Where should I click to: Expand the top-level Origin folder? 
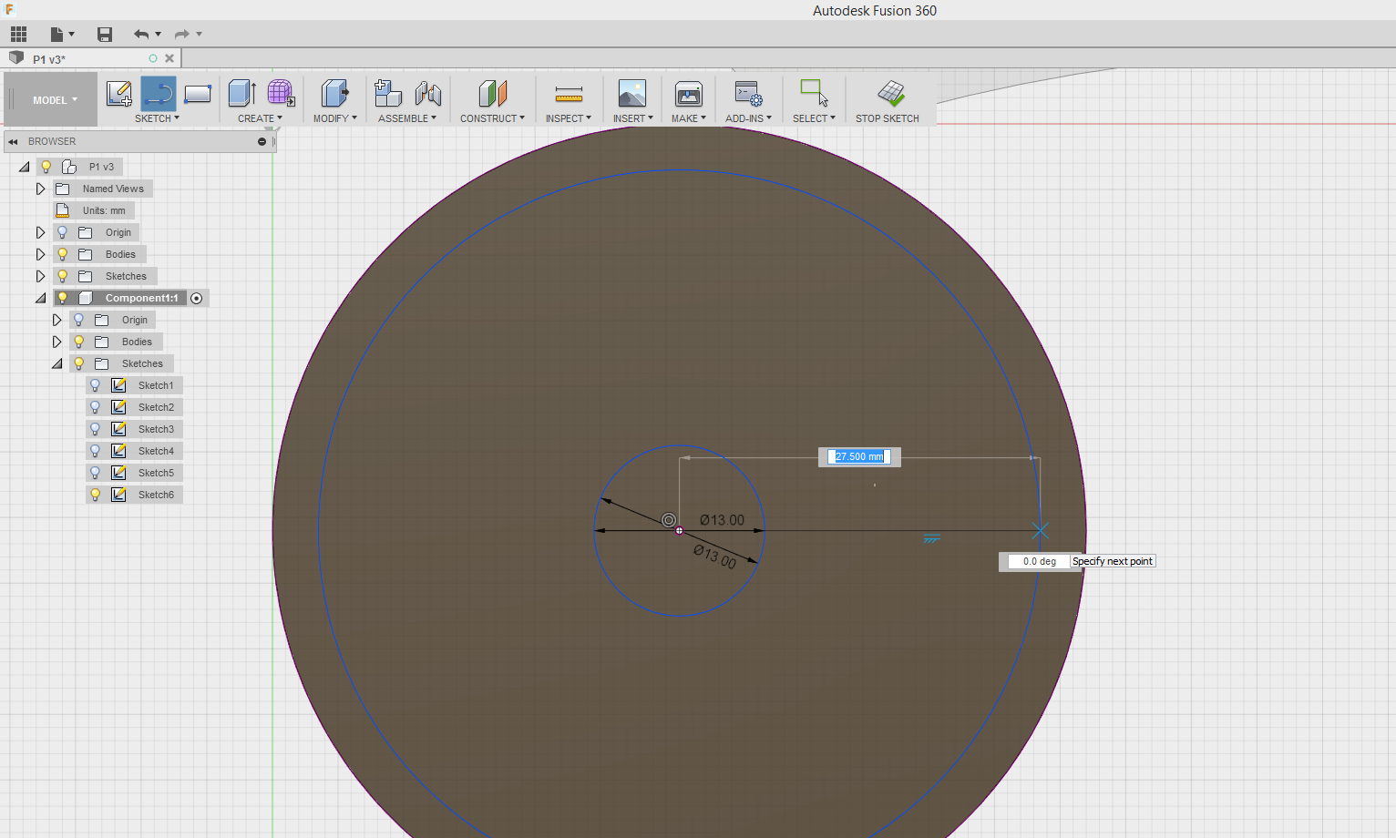click(x=40, y=232)
